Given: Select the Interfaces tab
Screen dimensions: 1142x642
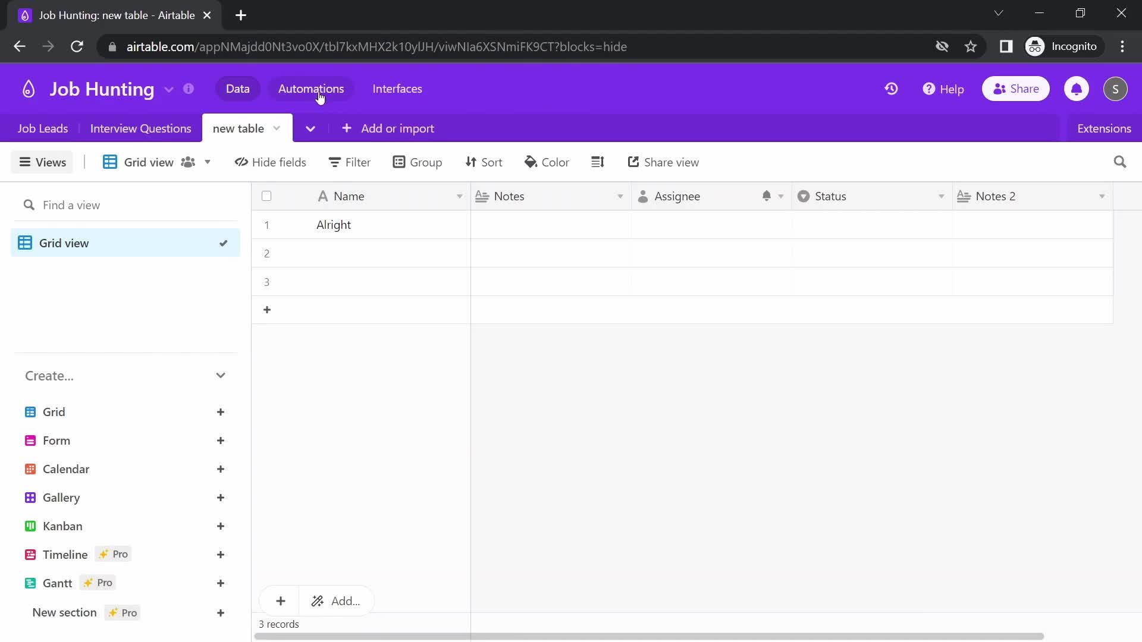Looking at the screenshot, I should (x=397, y=89).
